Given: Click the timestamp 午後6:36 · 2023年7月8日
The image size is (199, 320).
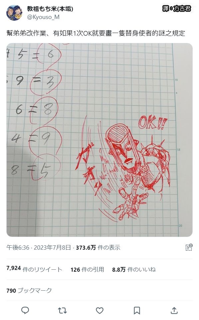Looking at the screenshot, I should pos(39,248).
